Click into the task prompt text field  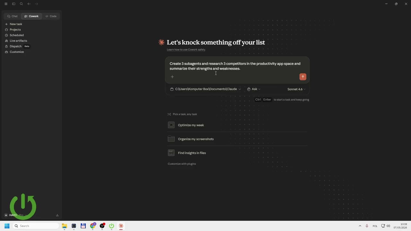(237, 66)
